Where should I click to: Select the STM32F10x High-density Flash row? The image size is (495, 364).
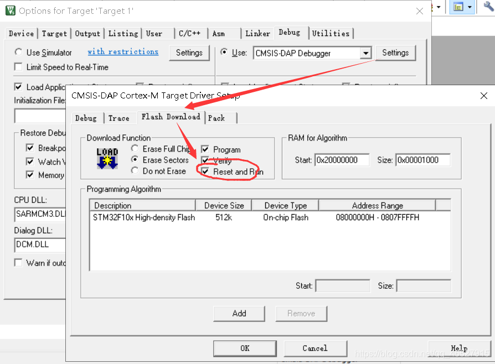(x=270, y=217)
